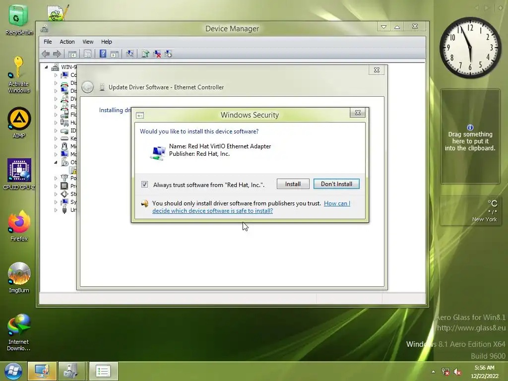Click the warning shield icon beside trust advice
The image size is (508, 381).
pyautogui.click(x=144, y=203)
